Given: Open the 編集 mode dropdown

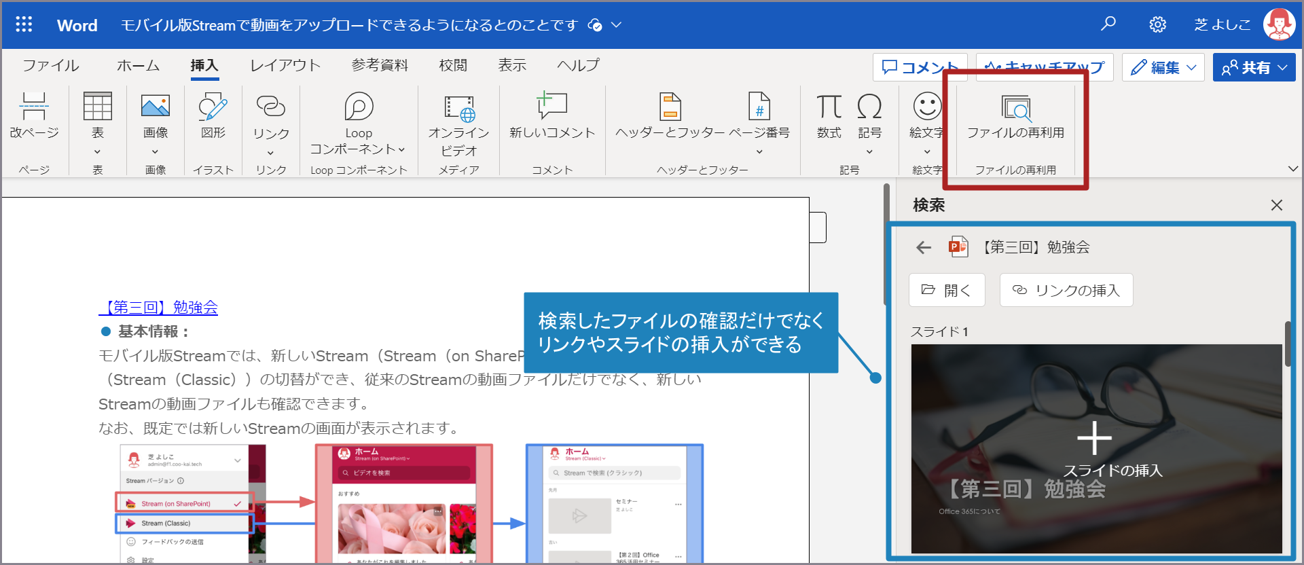Looking at the screenshot, I should (1163, 67).
